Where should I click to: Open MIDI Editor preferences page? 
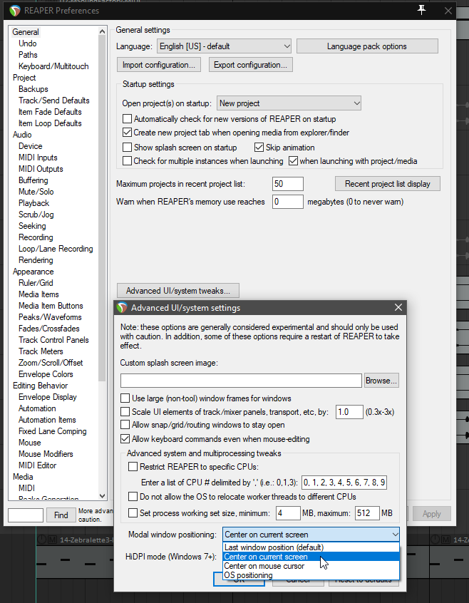point(37,465)
